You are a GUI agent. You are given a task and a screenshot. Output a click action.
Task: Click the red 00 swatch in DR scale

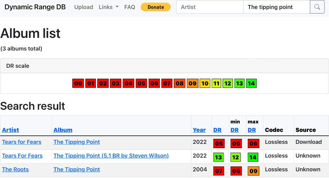pos(78,83)
